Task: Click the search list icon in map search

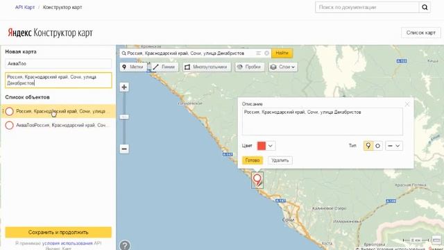Action: [258, 53]
